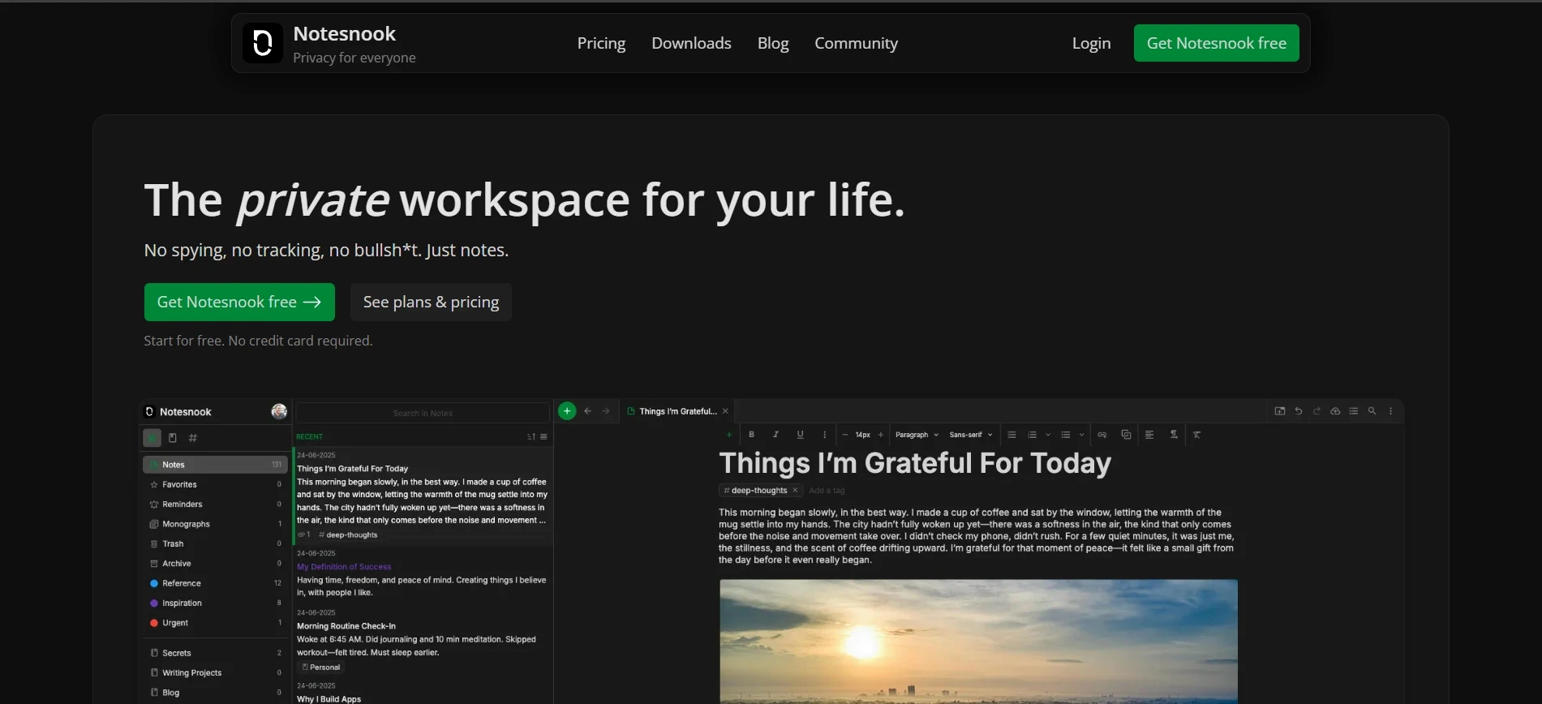This screenshot has height=704, width=1542.
Task: Click the redo icon in editor header
Action: (1316, 411)
